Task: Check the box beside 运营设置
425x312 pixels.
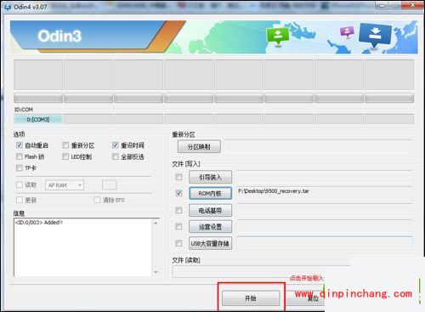Action: (x=178, y=226)
